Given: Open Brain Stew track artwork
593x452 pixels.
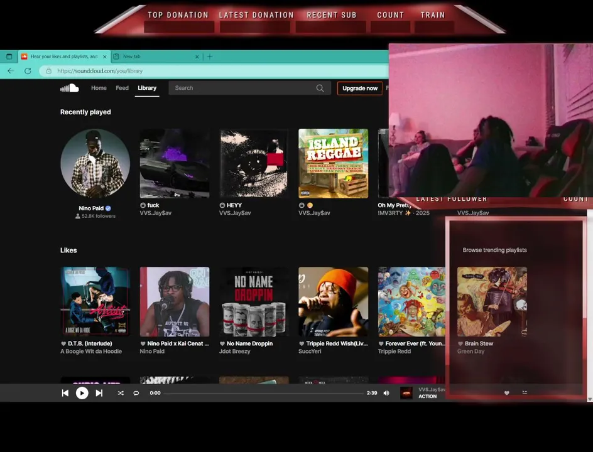Looking at the screenshot, I should (x=492, y=301).
